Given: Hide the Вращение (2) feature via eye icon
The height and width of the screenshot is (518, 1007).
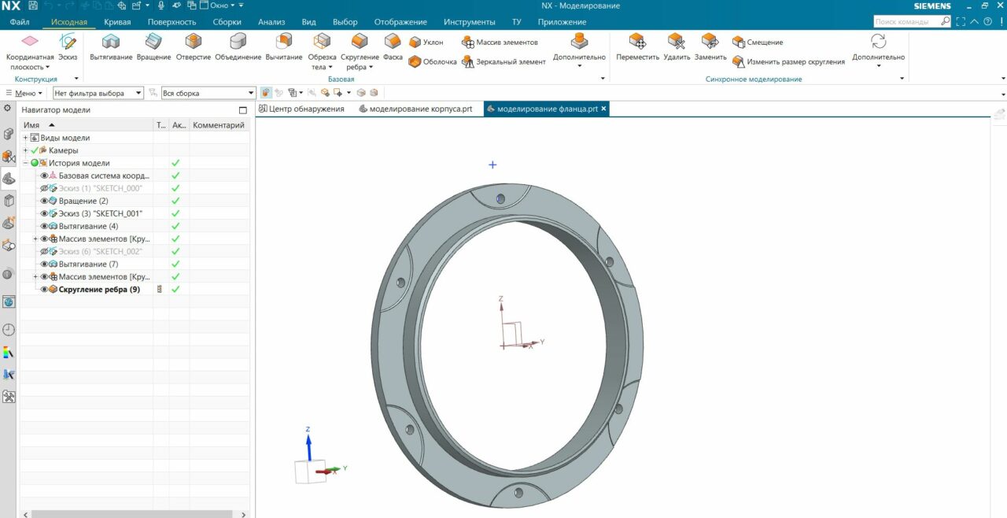Looking at the screenshot, I should 45,202.
